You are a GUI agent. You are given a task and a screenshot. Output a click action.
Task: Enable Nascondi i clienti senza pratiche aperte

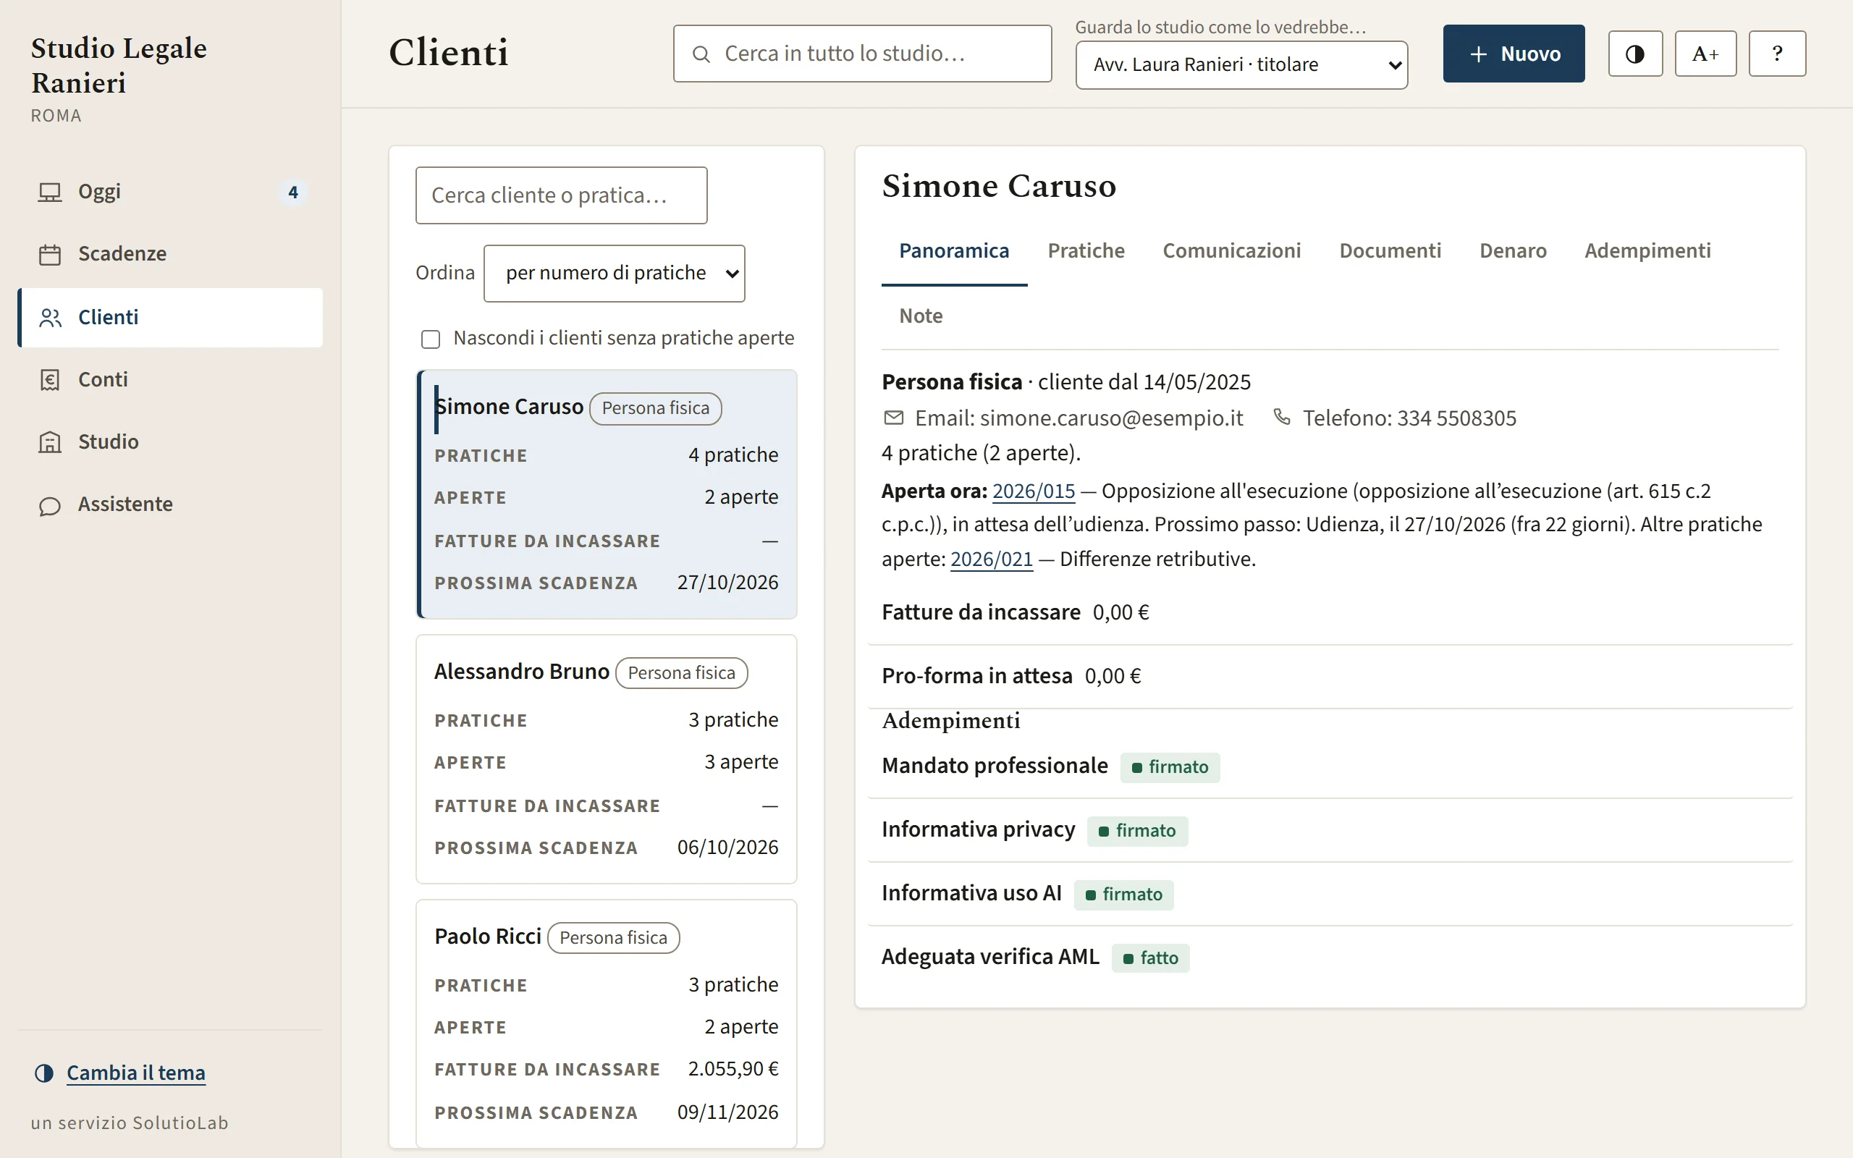pyautogui.click(x=431, y=339)
